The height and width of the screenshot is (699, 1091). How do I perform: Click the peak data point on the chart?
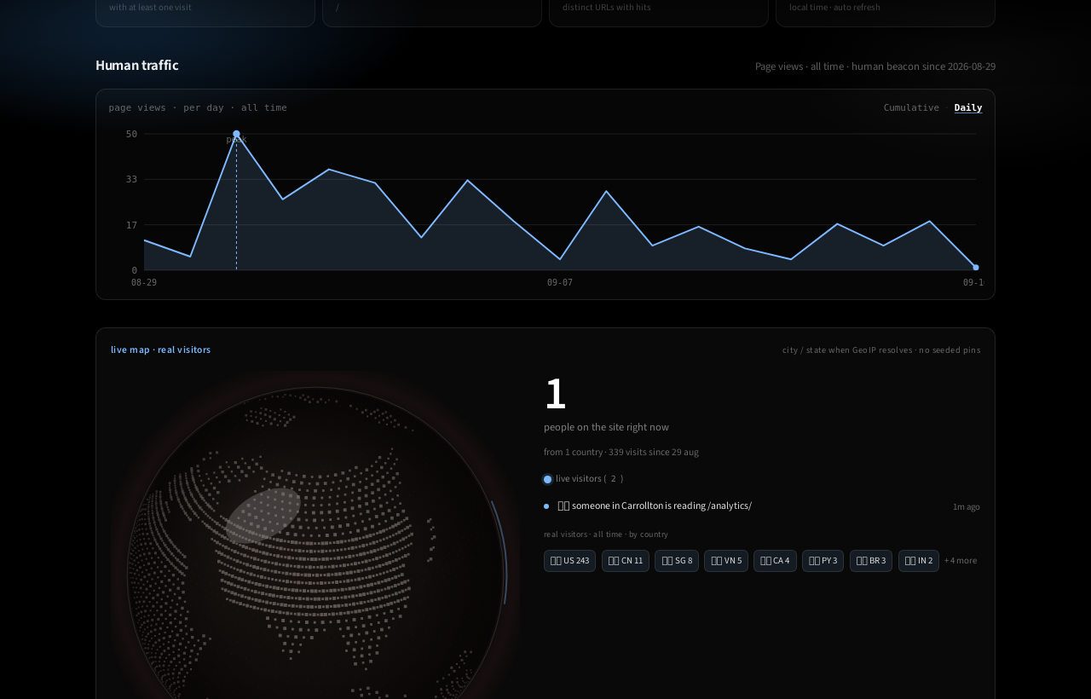[x=236, y=134]
